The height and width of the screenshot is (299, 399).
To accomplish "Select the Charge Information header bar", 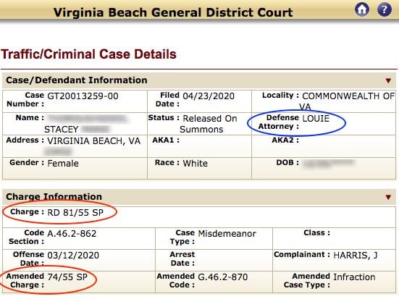I will [x=199, y=197].
